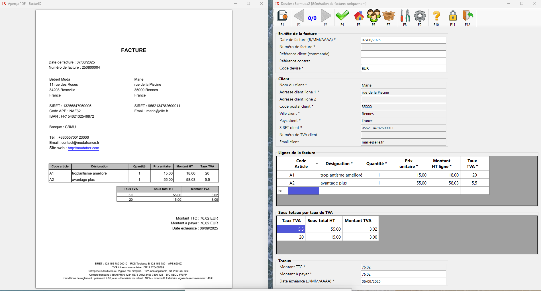The width and height of the screenshot is (541, 291).
Task: Minimize the Dossier Bermuda2 window
Action: pos(509,3)
